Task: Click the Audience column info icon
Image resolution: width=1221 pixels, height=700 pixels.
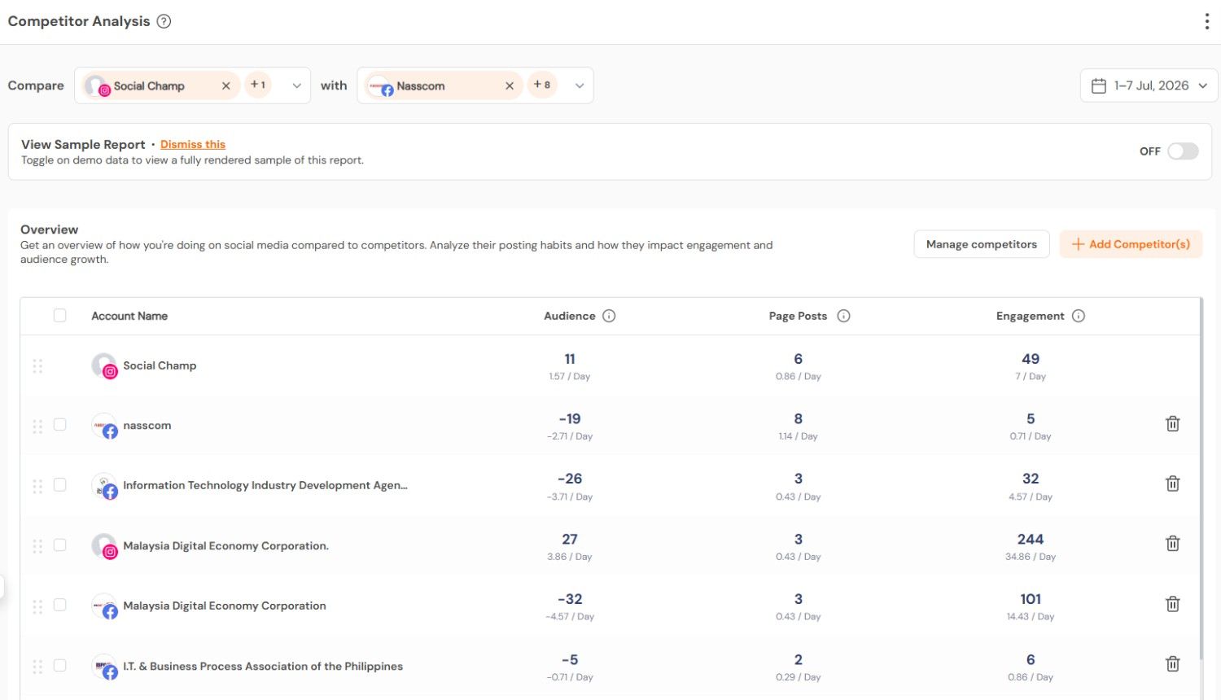Action: point(609,316)
